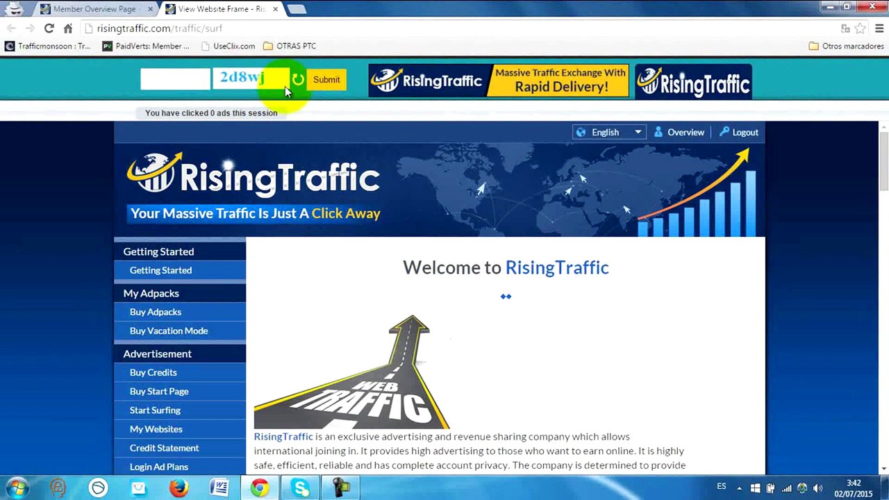Switch to Chrome in the taskbar

(x=260, y=487)
